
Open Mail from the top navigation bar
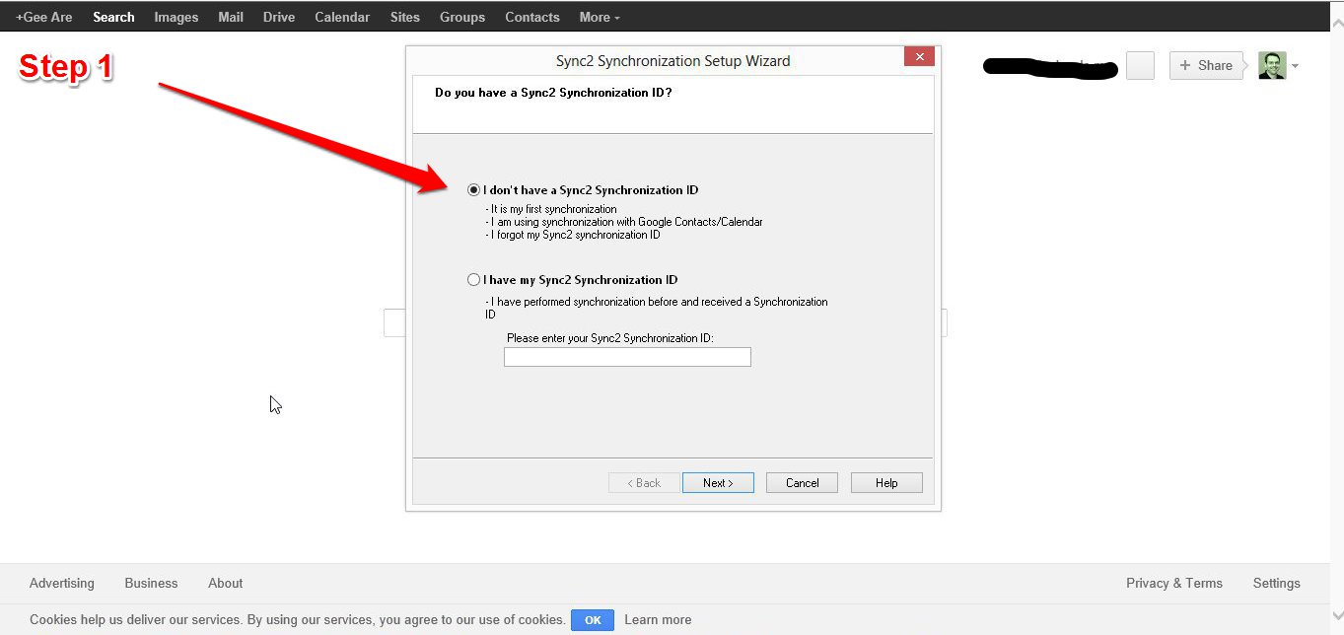(231, 17)
